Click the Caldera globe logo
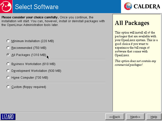Image resolution: width=162 pixels, height=121 pixels. coord(128,6)
